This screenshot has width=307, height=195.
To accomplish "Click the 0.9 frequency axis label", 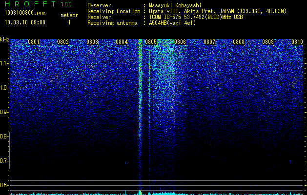I will tap(4, 112).
